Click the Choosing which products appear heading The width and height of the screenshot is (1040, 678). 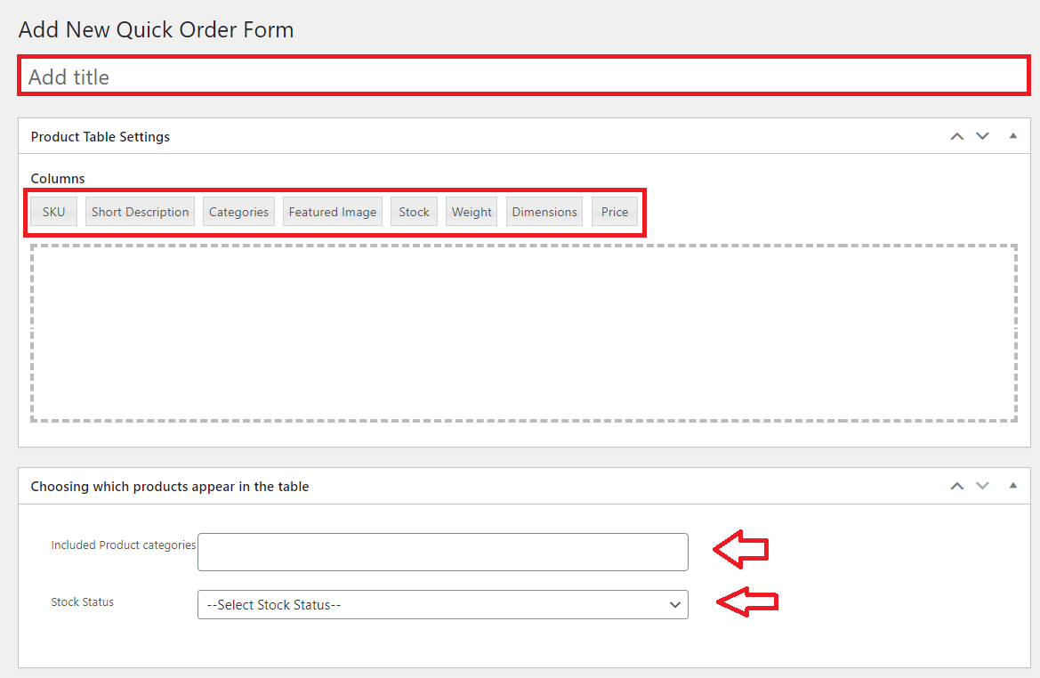pos(170,487)
